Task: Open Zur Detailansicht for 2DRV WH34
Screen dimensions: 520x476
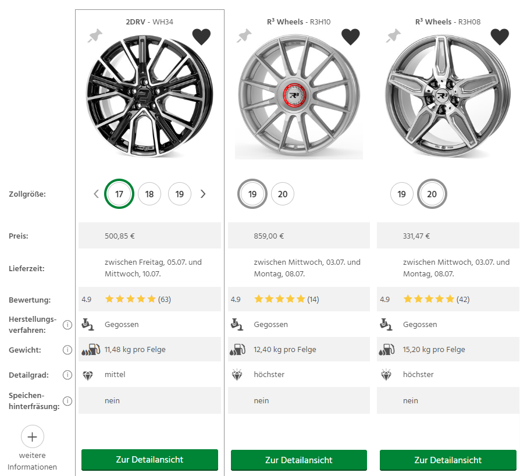Action: coord(149,460)
